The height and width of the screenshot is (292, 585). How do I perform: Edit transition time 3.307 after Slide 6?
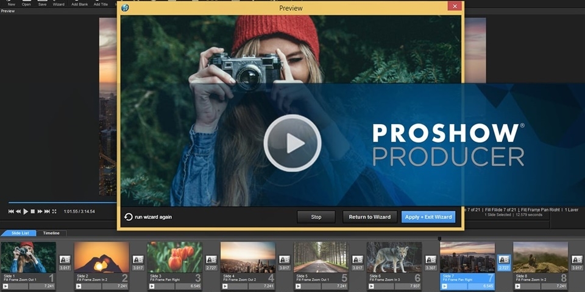[x=431, y=268]
